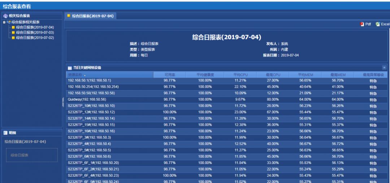Select 综合日报表(2019-07-04) in the report tree
Image resolution: width=390 pixels, height=183 pixels.
tap(35, 27)
